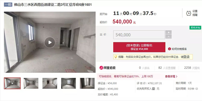The height and width of the screenshot is (101, 202).
Task: Click help icon next to 延时周期 5分钟
Action: (x=197, y=89)
